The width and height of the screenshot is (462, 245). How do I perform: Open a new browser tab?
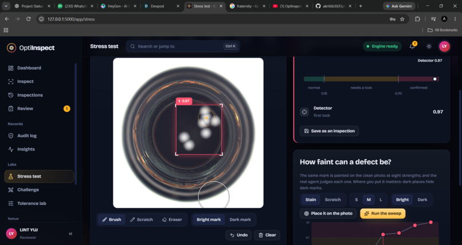coord(361,6)
